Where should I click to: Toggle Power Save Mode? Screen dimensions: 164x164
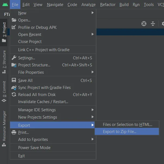click(x=53, y=148)
